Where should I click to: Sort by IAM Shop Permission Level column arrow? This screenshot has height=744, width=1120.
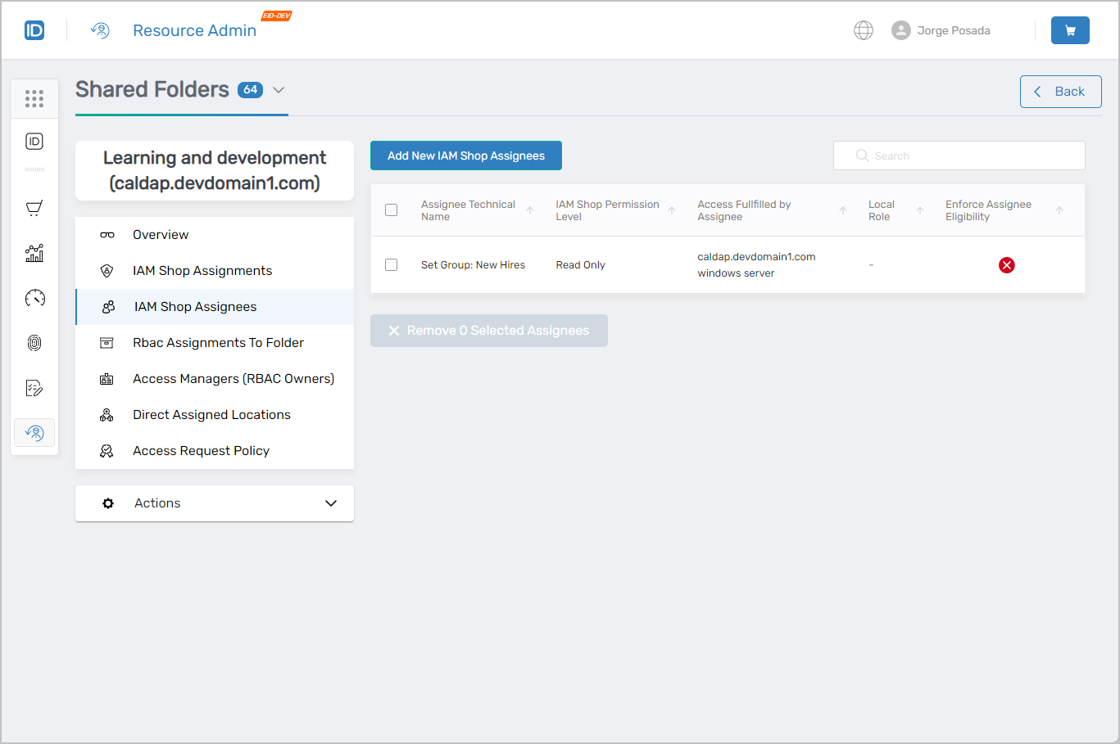[673, 210]
